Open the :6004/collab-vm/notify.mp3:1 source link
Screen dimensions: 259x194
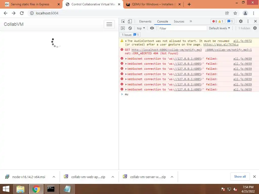click(x=228, y=50)
